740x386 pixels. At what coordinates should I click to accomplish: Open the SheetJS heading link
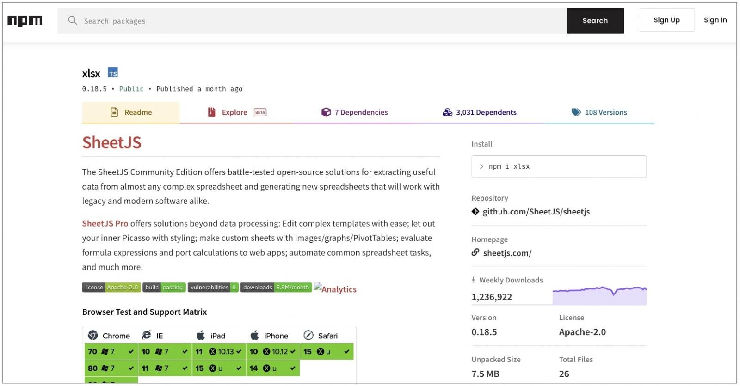[x=112, y=142]
